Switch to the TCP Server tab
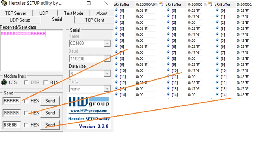253x149 pixels. (16, 13)
